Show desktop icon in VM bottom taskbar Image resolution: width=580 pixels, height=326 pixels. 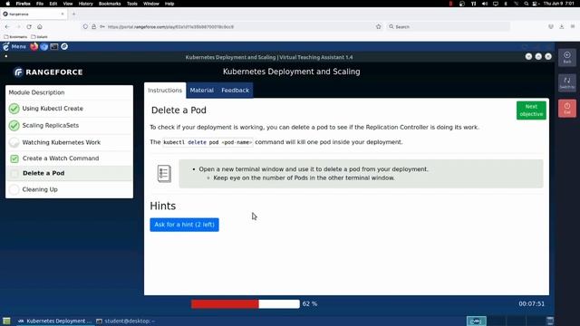pyautogui.click(x=6, y=321)
